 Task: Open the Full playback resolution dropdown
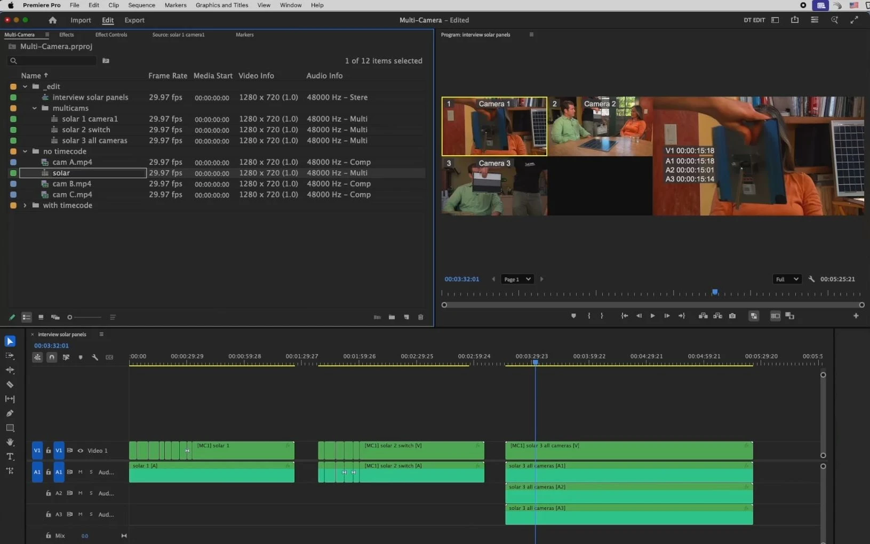[787, 279]
